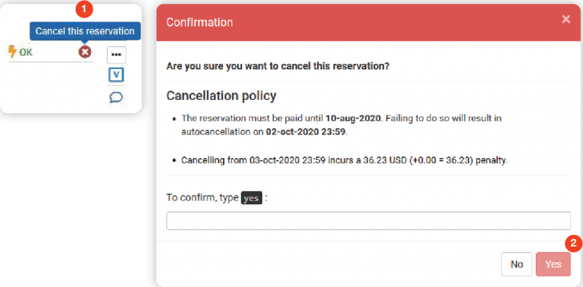Click the red cancel reservation X icon

click(x=85, y=52)
